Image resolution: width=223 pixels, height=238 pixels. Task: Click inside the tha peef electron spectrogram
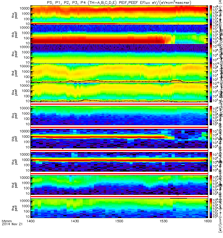coord(119,15)
